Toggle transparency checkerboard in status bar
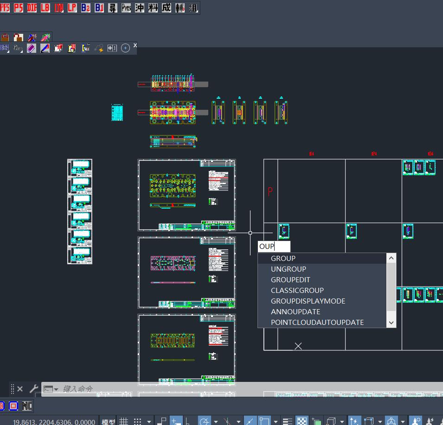 coord(302,421)
